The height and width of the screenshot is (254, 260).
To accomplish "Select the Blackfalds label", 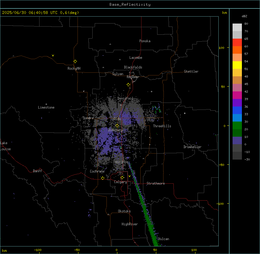I will tap(133, 67).
